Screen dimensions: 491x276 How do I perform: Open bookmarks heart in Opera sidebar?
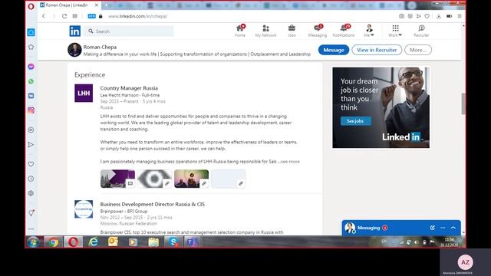(31, 164)
